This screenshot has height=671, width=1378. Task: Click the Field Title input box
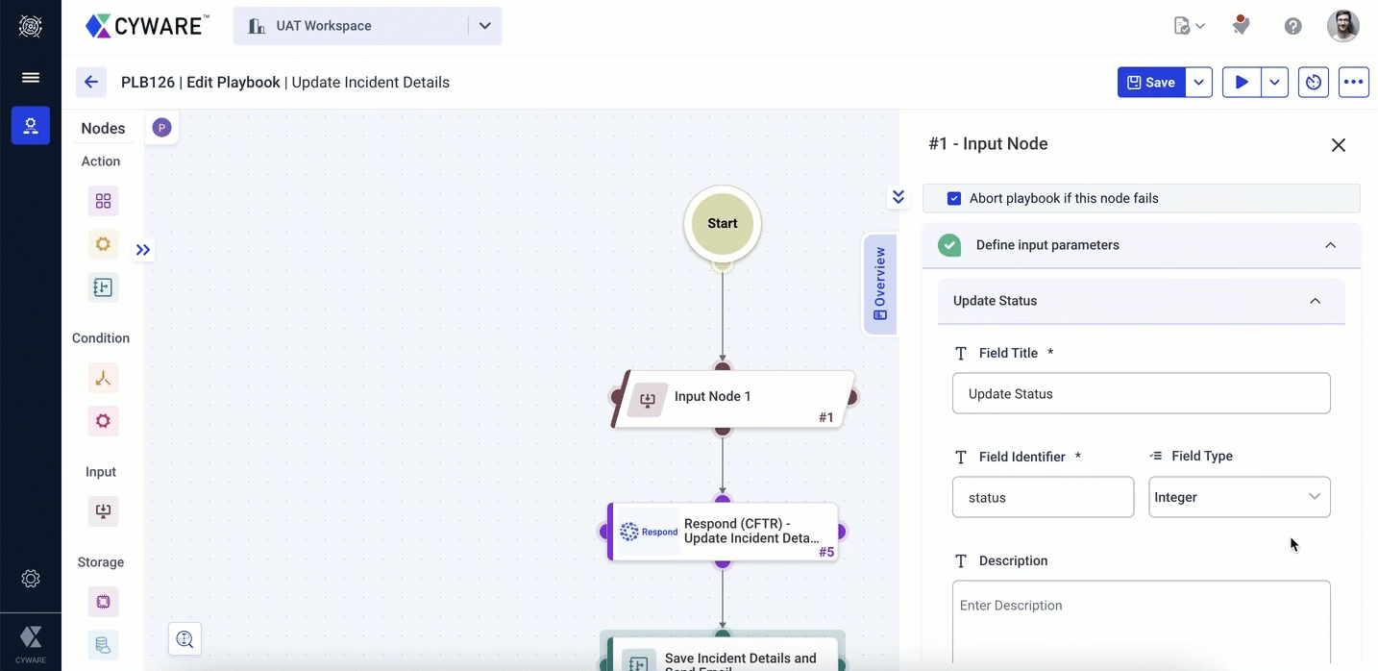pos(1141,394)
